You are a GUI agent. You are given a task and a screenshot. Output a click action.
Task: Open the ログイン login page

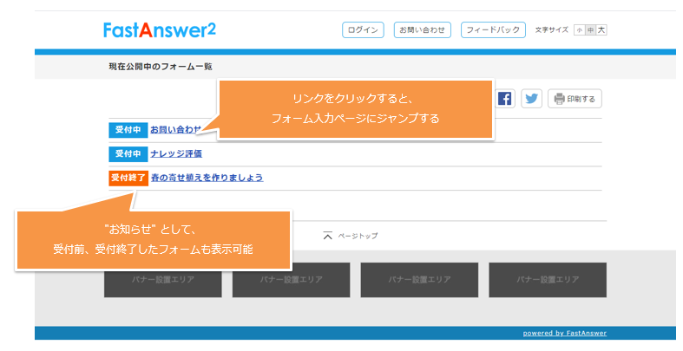(363, 30)
